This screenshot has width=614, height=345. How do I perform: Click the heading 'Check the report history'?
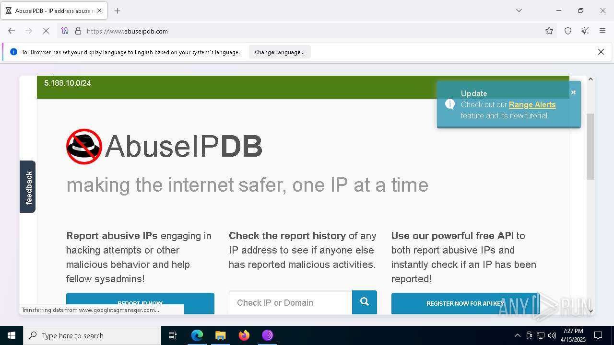pyautogui.click(x=287, y=236)
